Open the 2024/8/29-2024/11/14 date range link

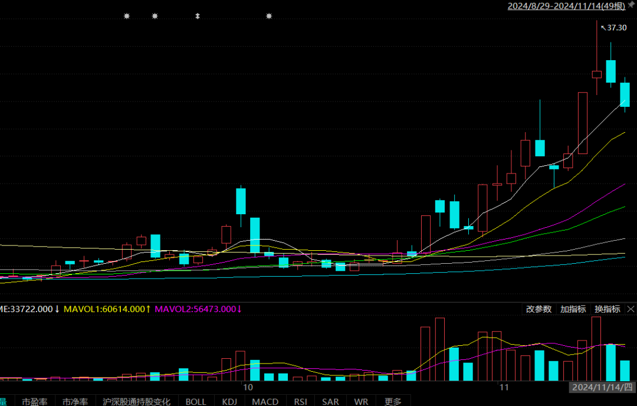point(566,6)
